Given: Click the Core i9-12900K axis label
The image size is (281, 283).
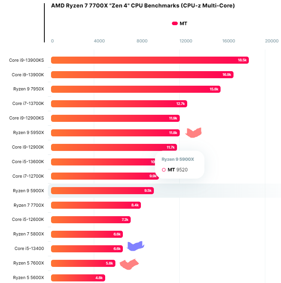Looking at the screenshot, I should point(28,147).
